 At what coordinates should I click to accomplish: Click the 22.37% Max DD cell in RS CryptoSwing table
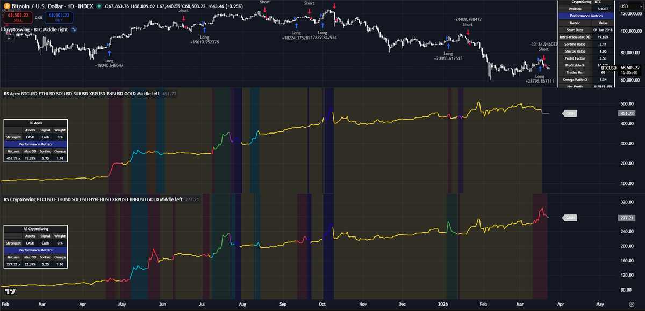pyautogui.click(x=30, y=264)
